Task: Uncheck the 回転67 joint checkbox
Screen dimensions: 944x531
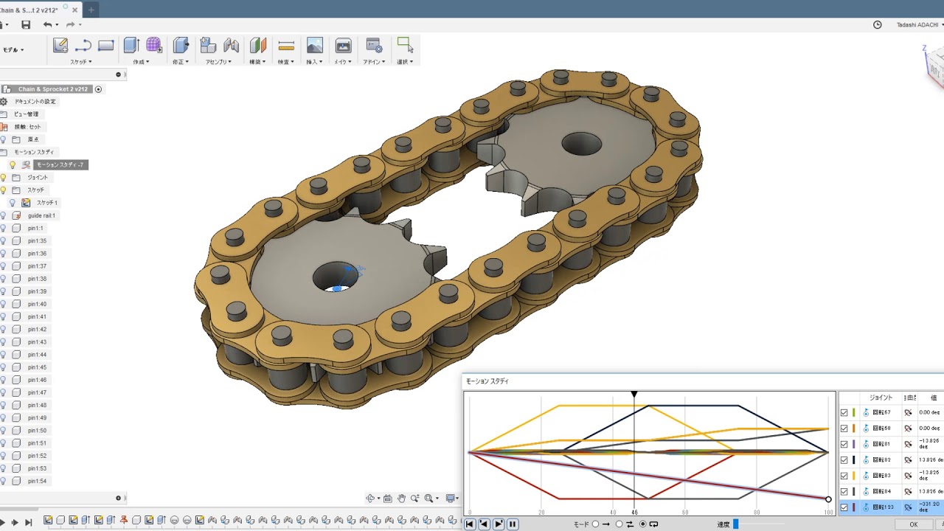Action: [x=844, y=412]
